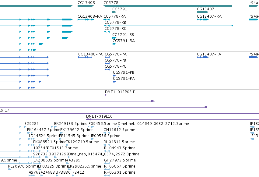The width and height of the screenshot is (259, 177).
Task: Select the CG13408 gene label
Action: (86, 3)
